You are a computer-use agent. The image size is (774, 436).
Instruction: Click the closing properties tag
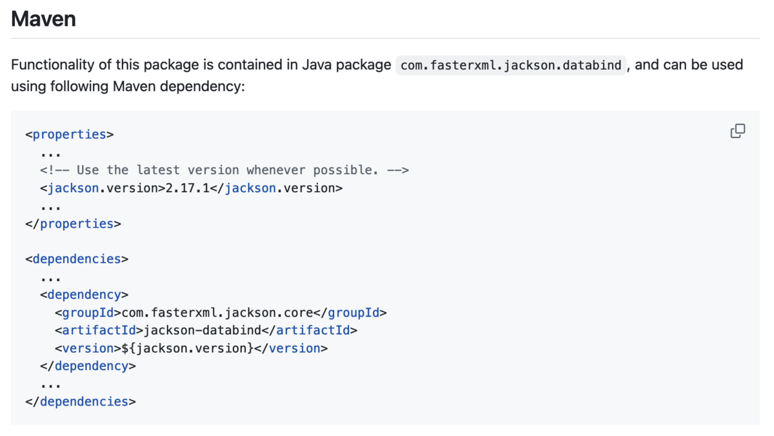point(73,224)
